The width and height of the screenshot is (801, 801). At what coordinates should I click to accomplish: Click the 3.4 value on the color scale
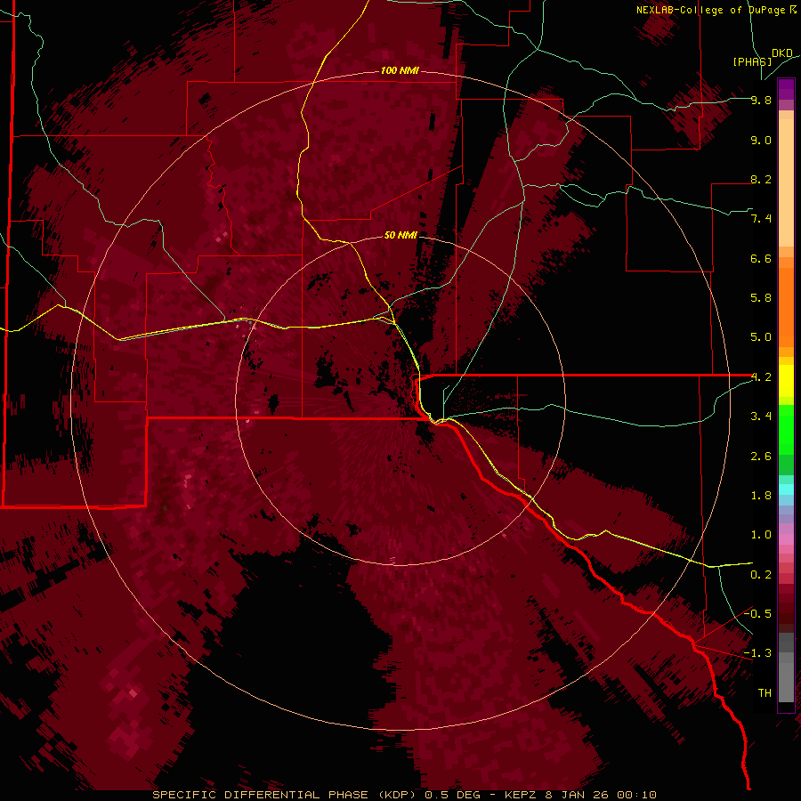[761, 417]
